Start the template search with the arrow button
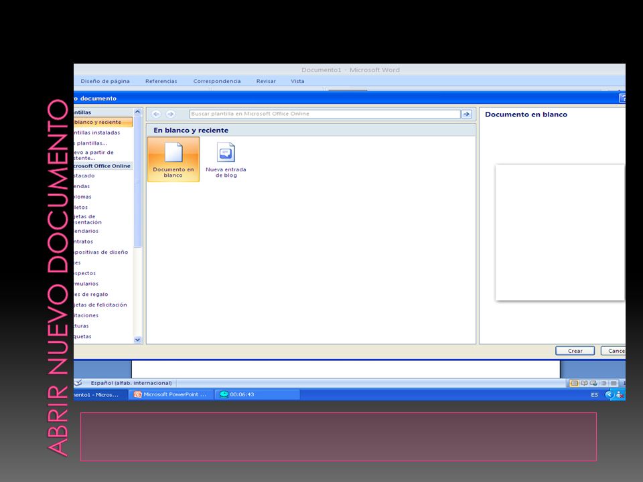643x482 pixels. click(x=467, y=114)
